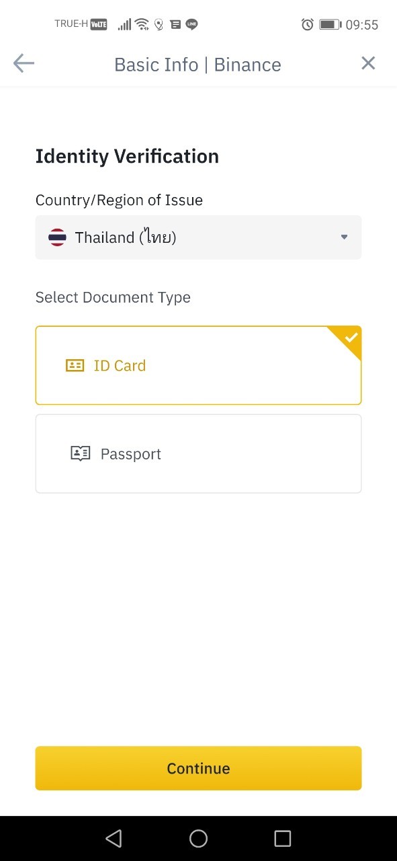Choose Passport as document type

198,453
